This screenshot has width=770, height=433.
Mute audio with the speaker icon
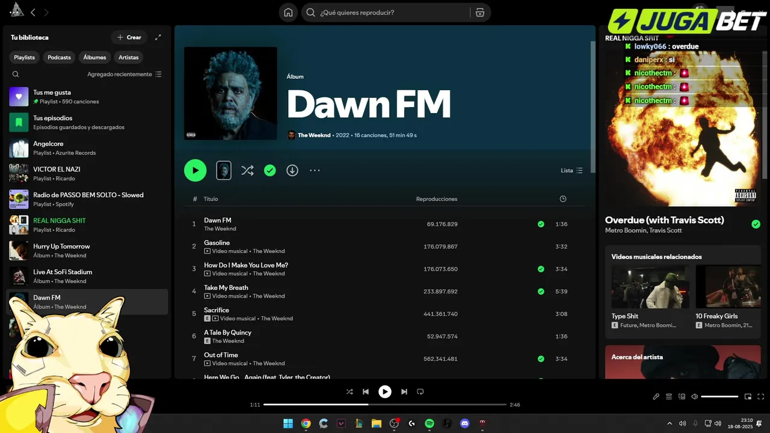[694, 397]
